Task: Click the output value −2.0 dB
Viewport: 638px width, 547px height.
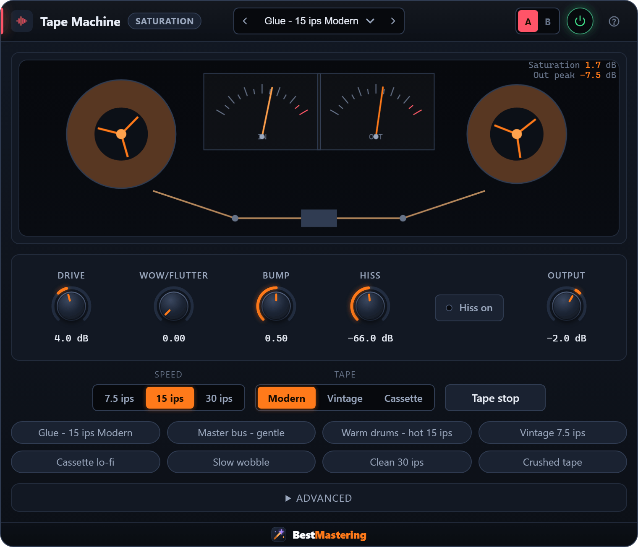Action: coord(567,338)
